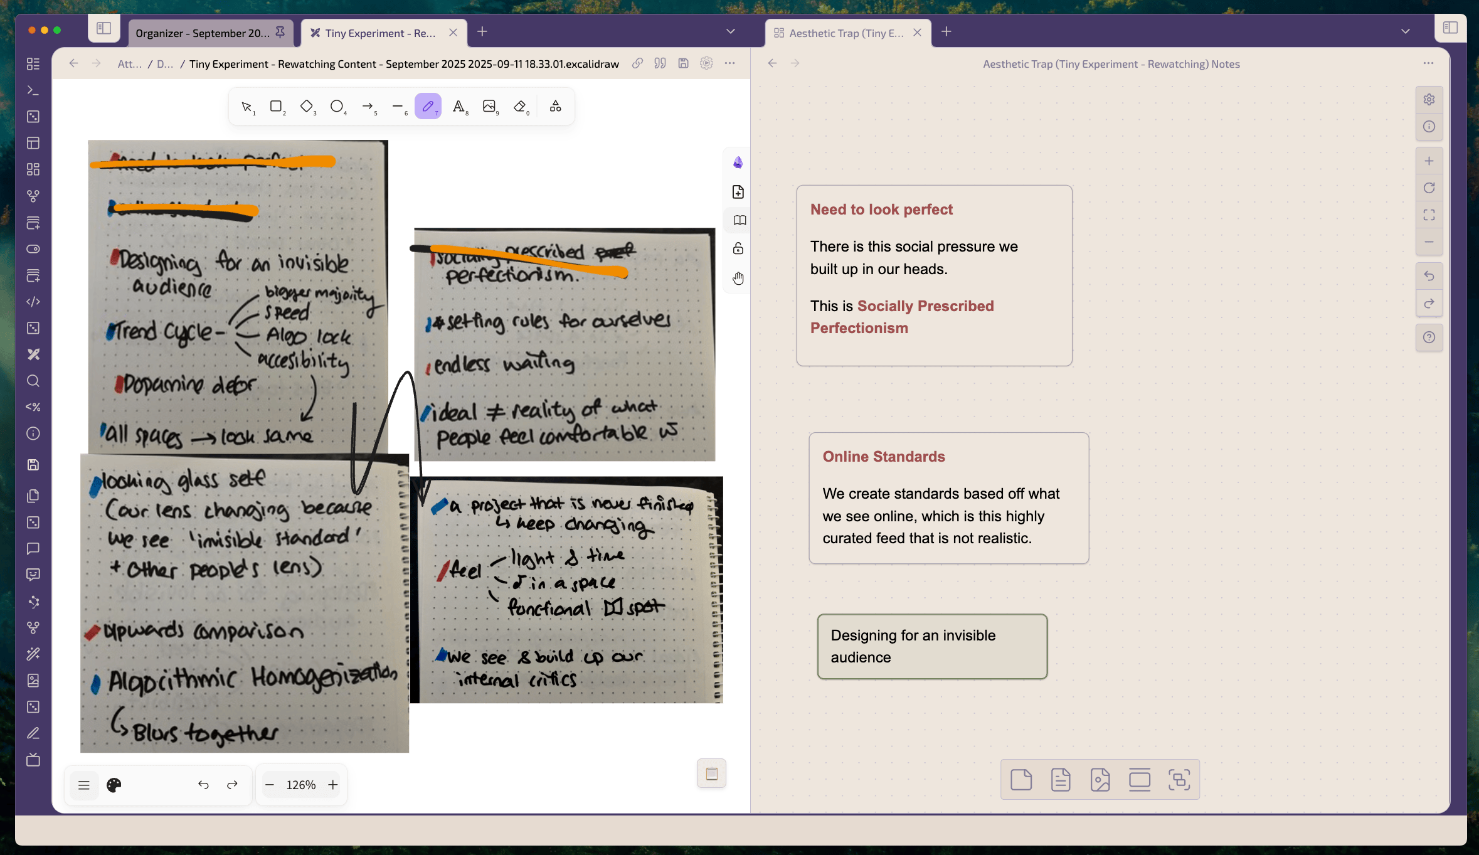Click the D... breadcrumb folder link
Viewport: 1479px width, 855px height.
tap(165, 64)
